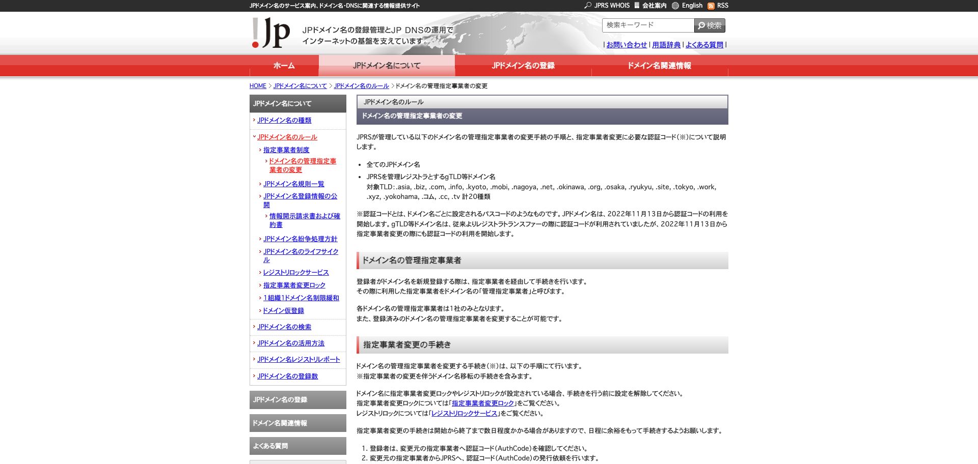Click the bullet 全てのJPドメイン名
Screen dimensions: 978x464
(x=393, y=165)
